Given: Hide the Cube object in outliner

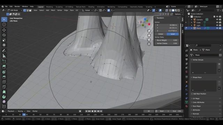Looking at the screenshot, I should pos(217,22).
